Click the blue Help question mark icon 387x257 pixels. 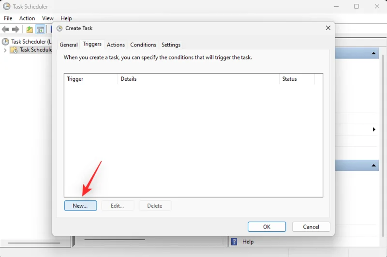[234, 242]
